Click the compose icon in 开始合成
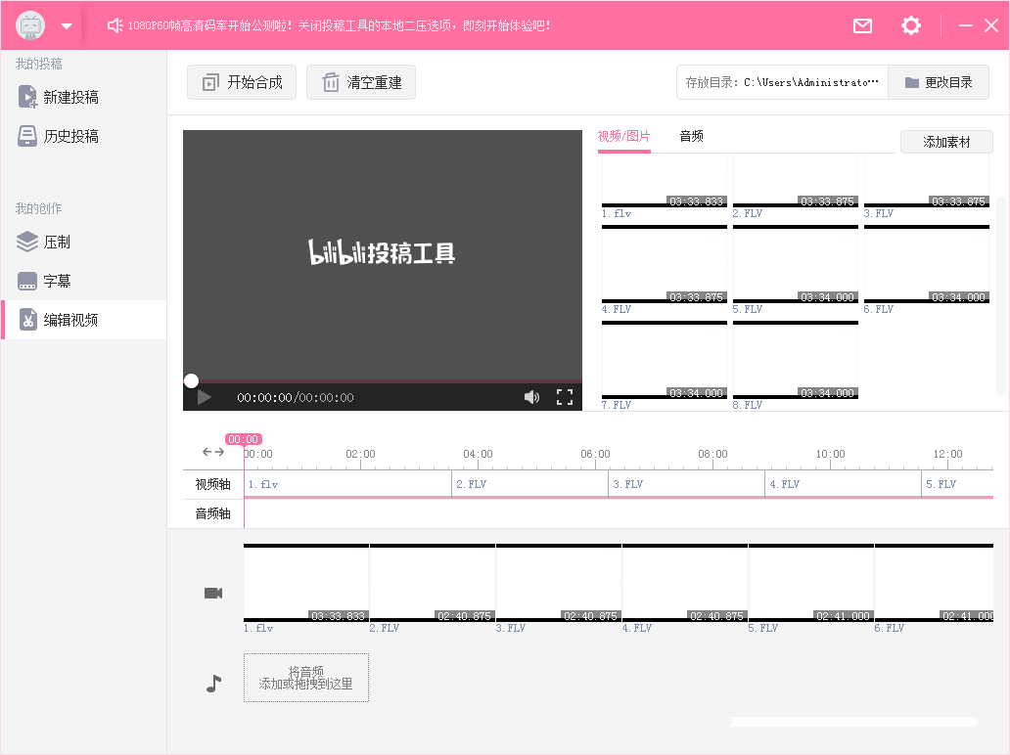The width and height of the screenshot is (1010, 755). [x=210, y=82]
